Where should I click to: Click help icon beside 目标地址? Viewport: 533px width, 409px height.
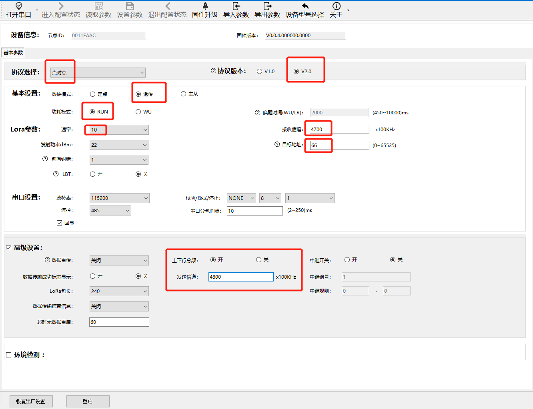click(x=277, y=144)
